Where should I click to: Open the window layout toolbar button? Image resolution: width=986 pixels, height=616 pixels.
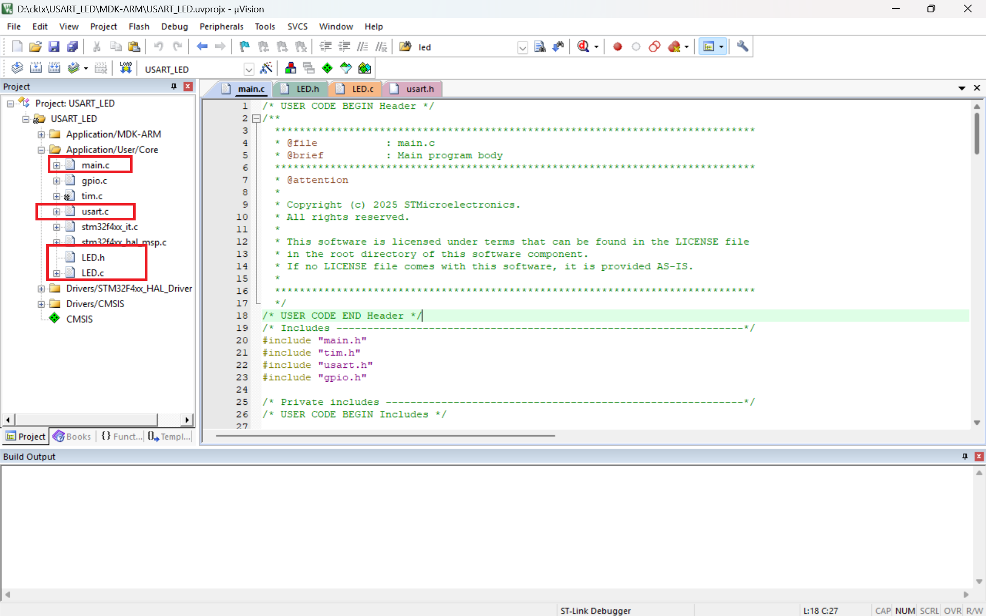point(712,47)
